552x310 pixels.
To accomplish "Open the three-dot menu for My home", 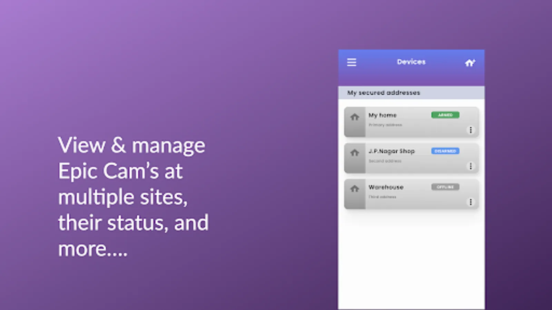I will (x=471, y=130).
